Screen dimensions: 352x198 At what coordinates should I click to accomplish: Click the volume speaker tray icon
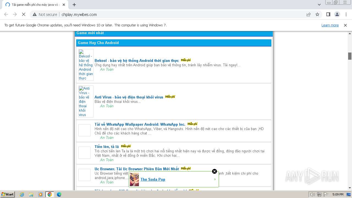point(313,194)
